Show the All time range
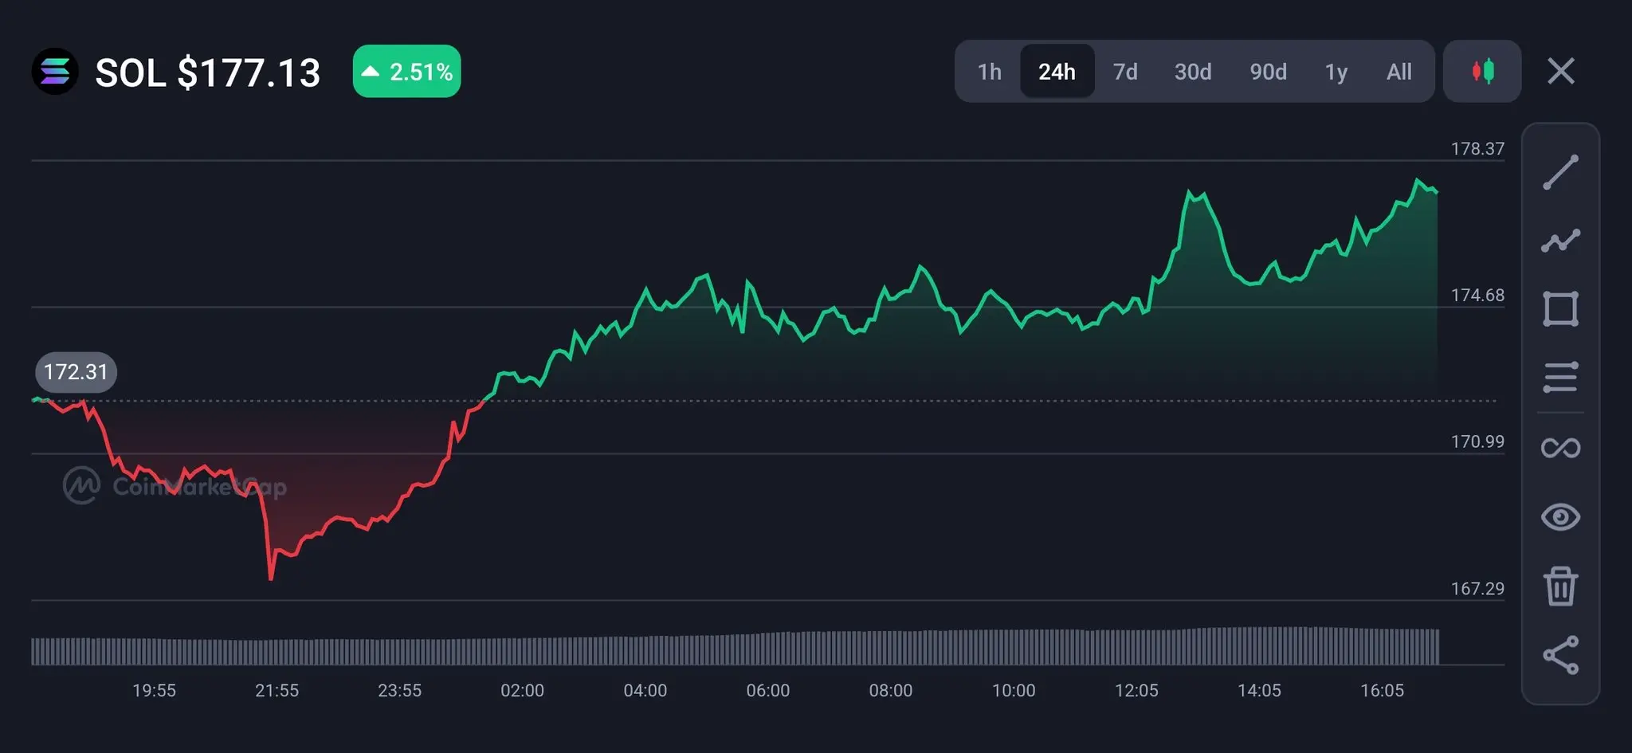The height and width of the screenshot is (753, 1632). coord(1399,72)
